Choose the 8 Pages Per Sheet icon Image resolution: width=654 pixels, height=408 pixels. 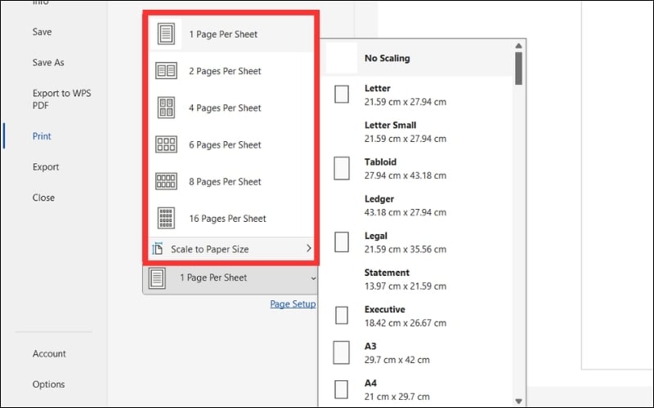click(166, 181)
